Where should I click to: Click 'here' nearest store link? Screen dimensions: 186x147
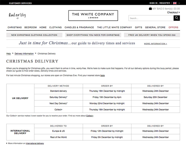click(x=102, y=75)
